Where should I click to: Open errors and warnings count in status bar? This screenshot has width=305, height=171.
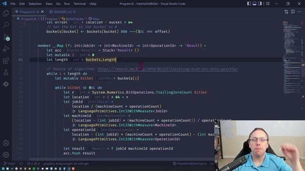(x=33, y=163)
